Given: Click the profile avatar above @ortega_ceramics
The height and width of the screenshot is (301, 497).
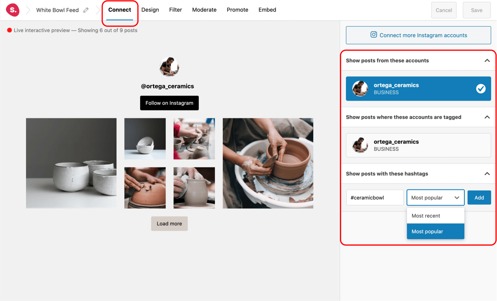Looking at the screenshot, I should point(169,67).
